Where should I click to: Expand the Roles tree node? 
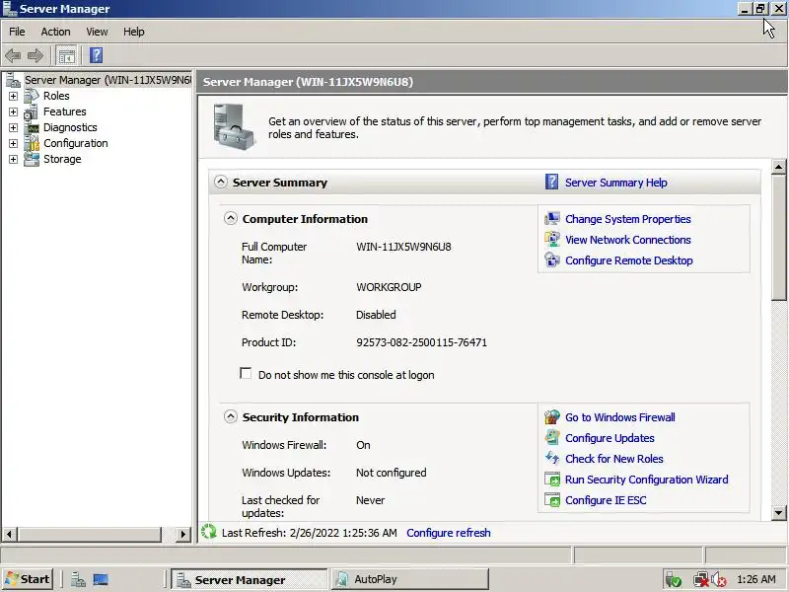pyautogui.click(x=13, y=96)
